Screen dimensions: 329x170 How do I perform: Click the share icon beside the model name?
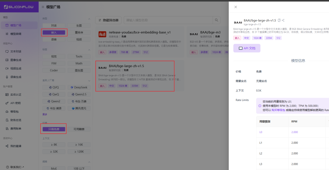tap(283, 20)
